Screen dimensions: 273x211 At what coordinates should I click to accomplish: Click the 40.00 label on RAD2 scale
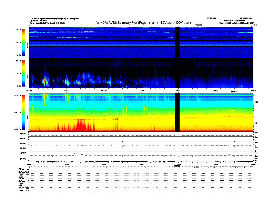point(19,30)
